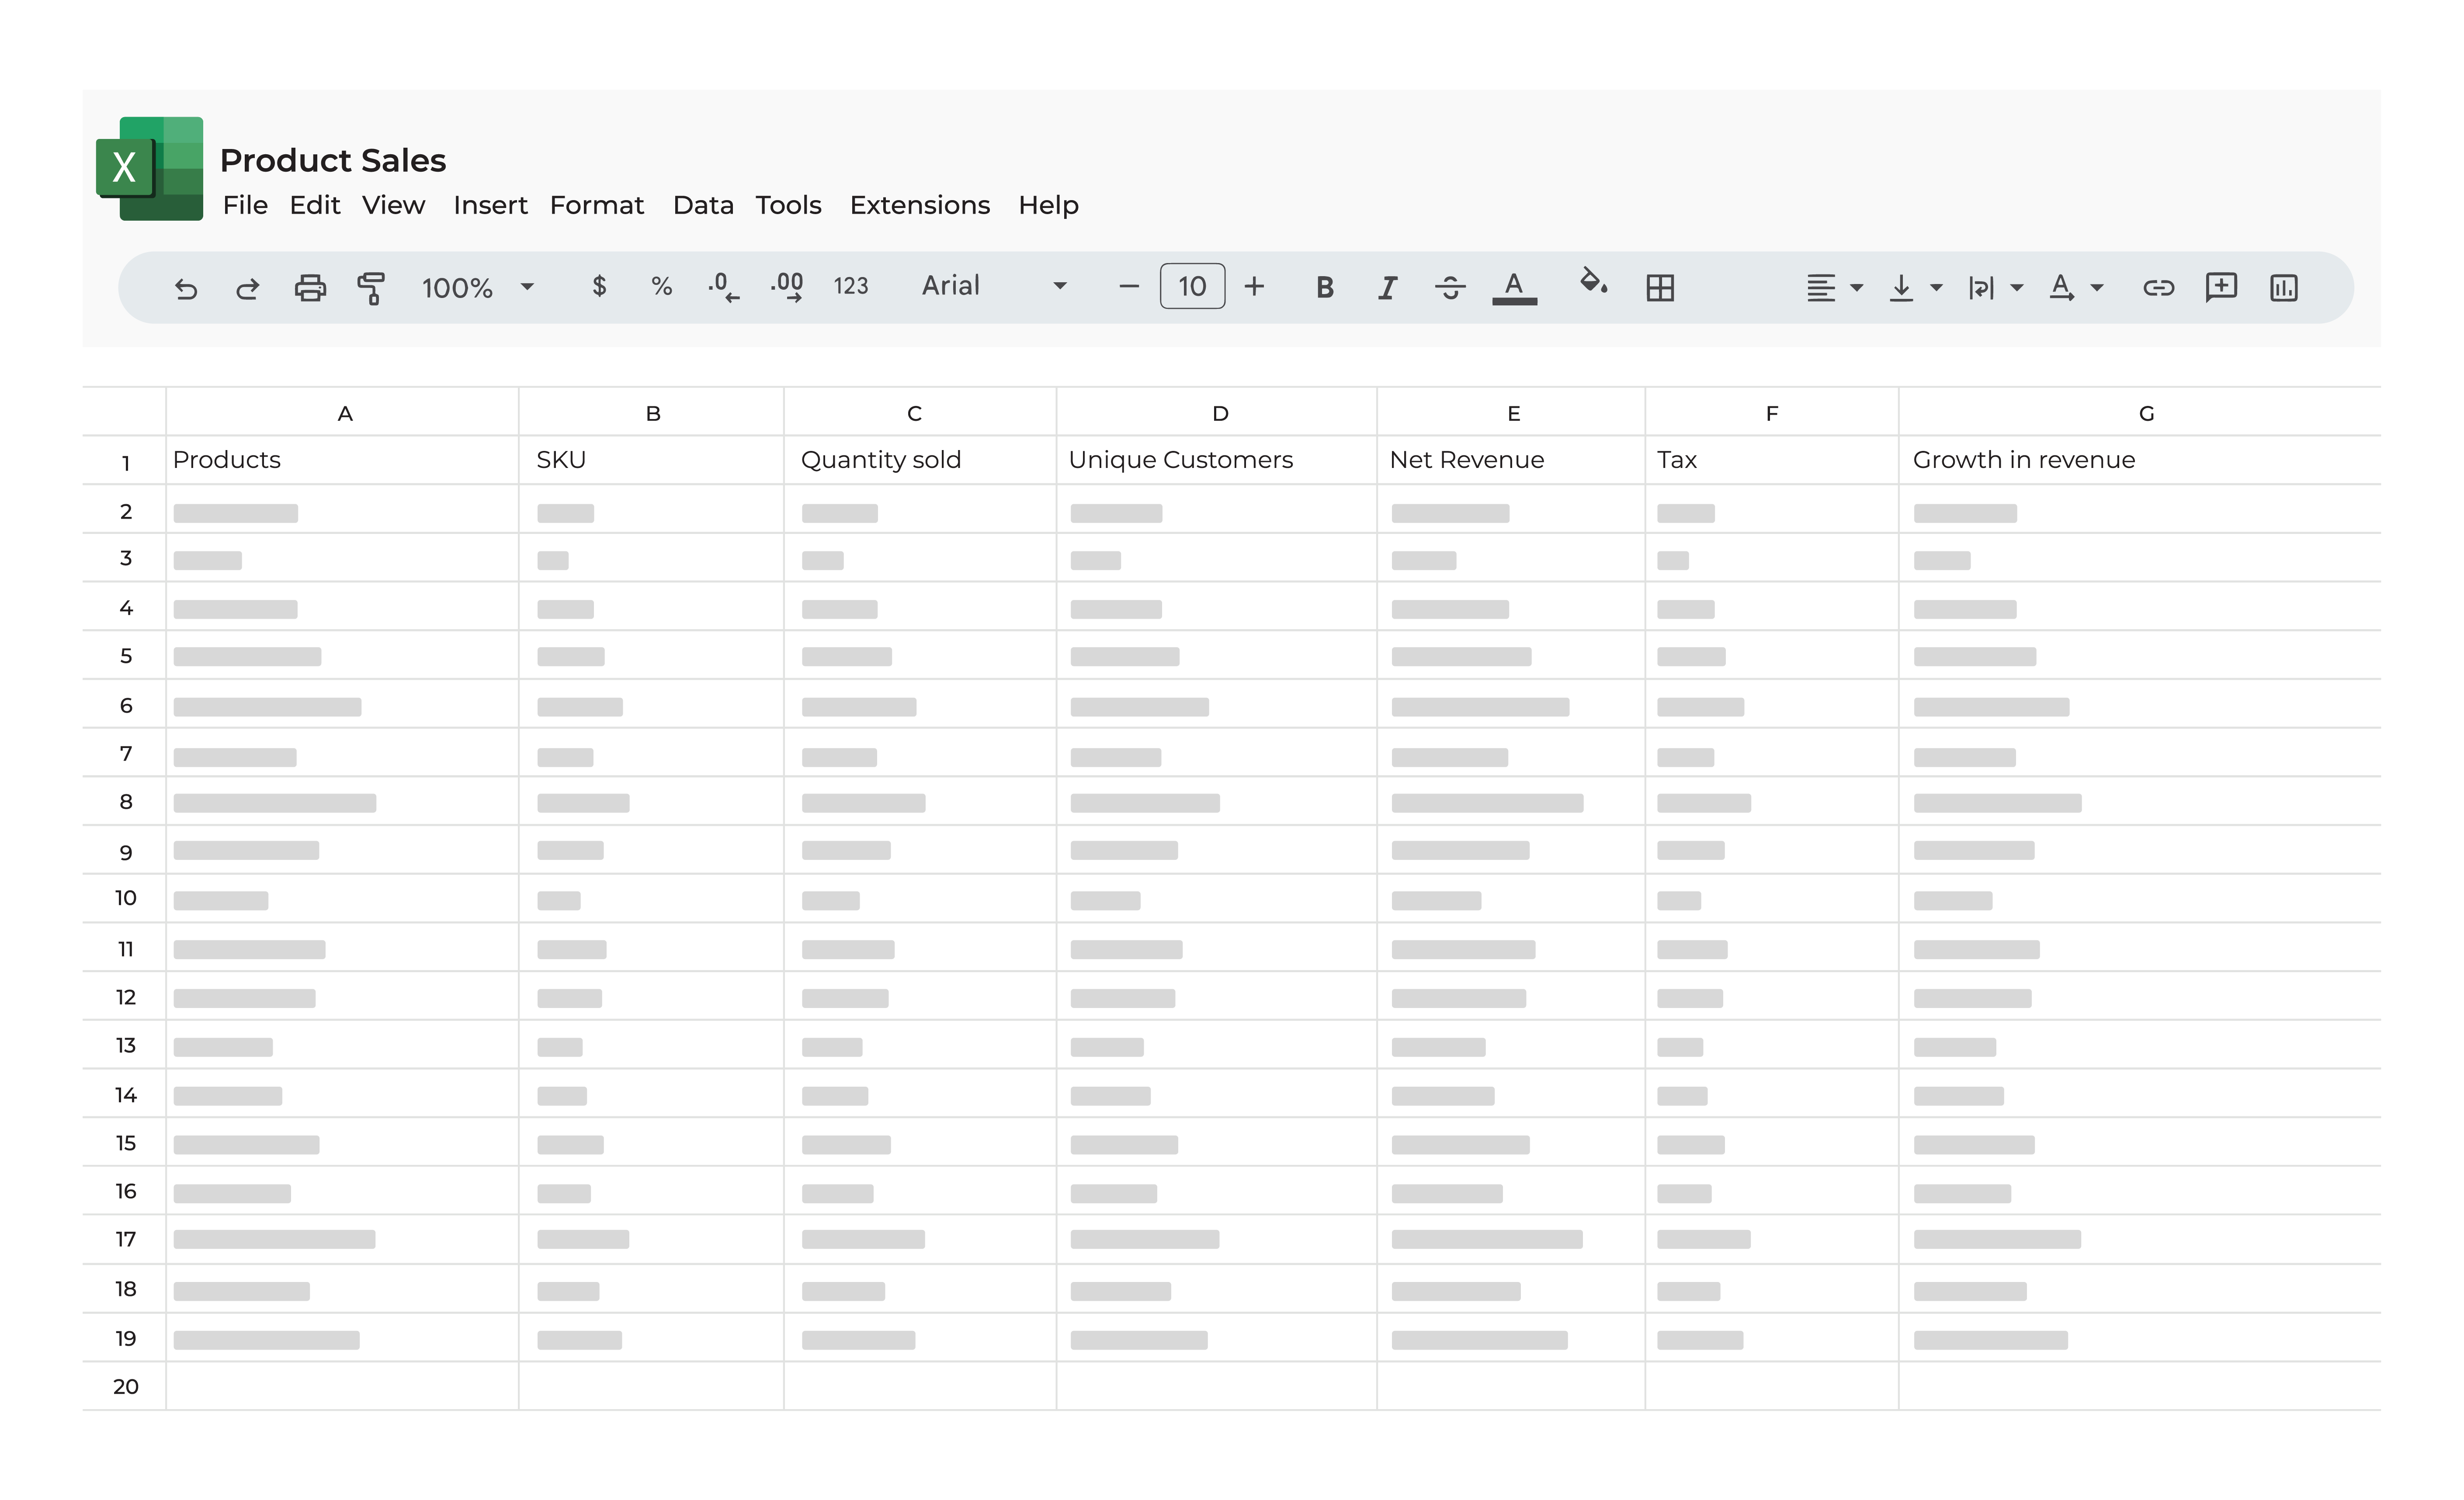
Task: Toggle italic formatting
Action: (x=1387, y=287)
